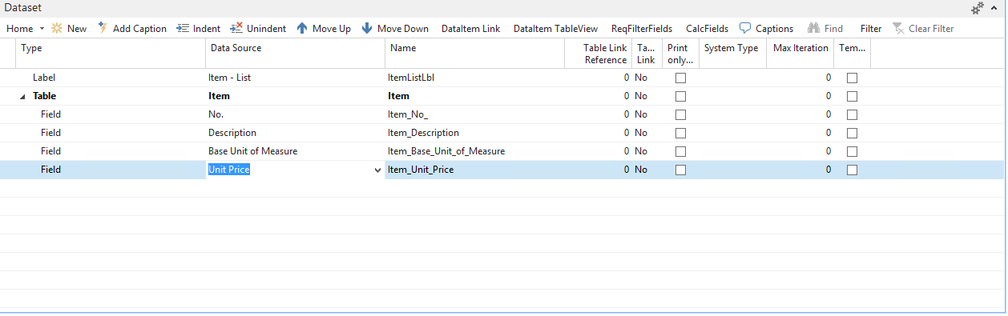Open the Unit Price data source dropdown
The width and height of the screenshot is (1008, 316).
pyautogui.click(x=378, y=170)
